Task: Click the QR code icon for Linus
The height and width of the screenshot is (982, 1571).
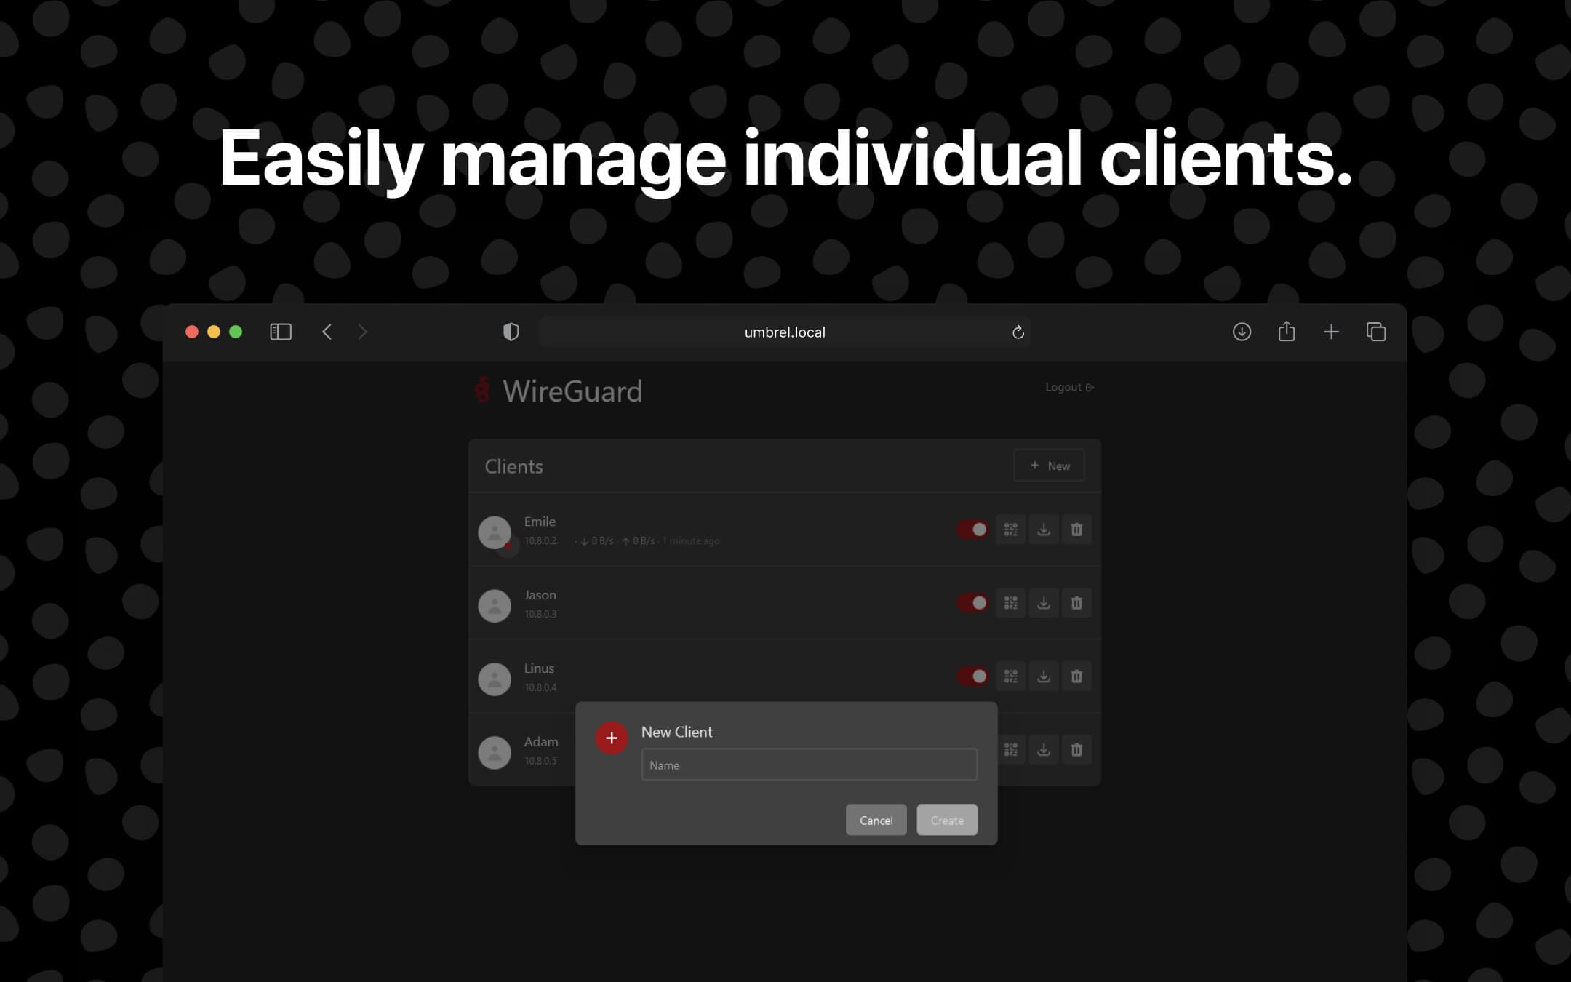Action: (x=1010, y=676)
